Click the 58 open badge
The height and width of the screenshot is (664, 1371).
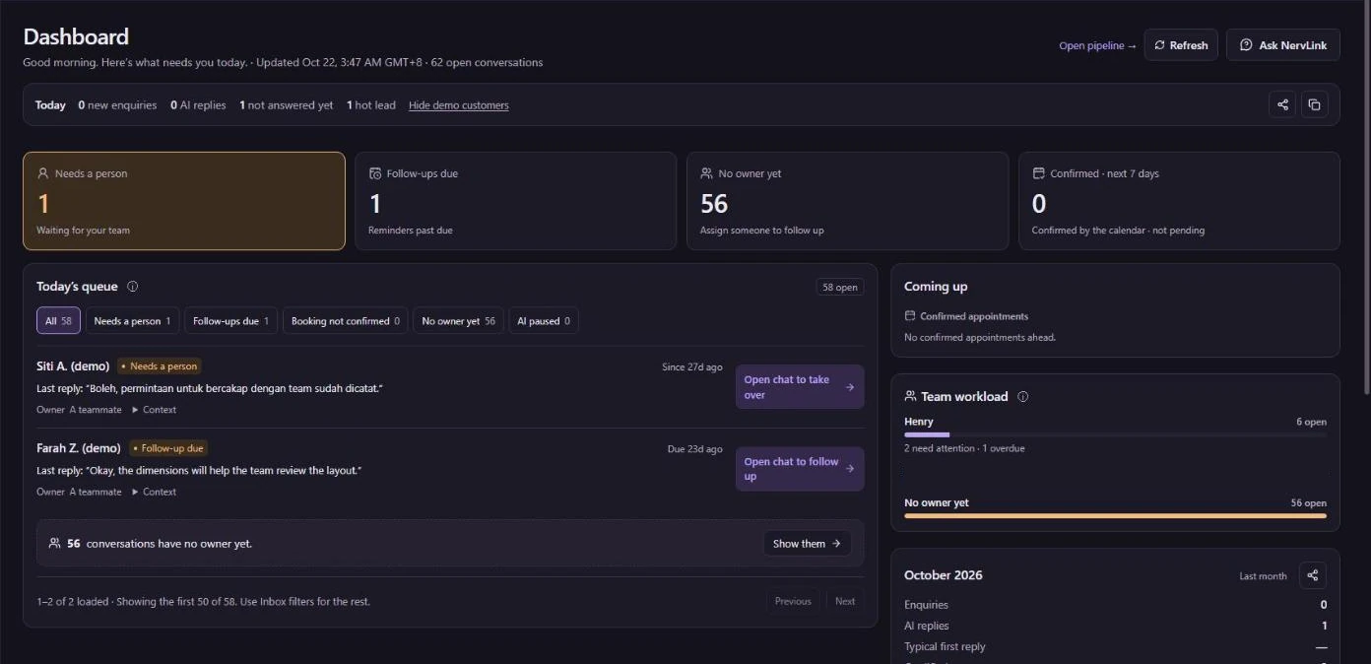pos(840,288)
